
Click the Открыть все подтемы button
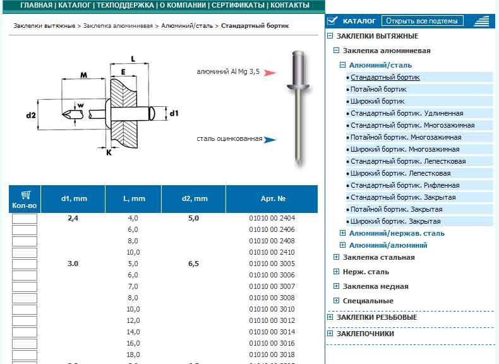pyautogui.click(x=422, y=21)
